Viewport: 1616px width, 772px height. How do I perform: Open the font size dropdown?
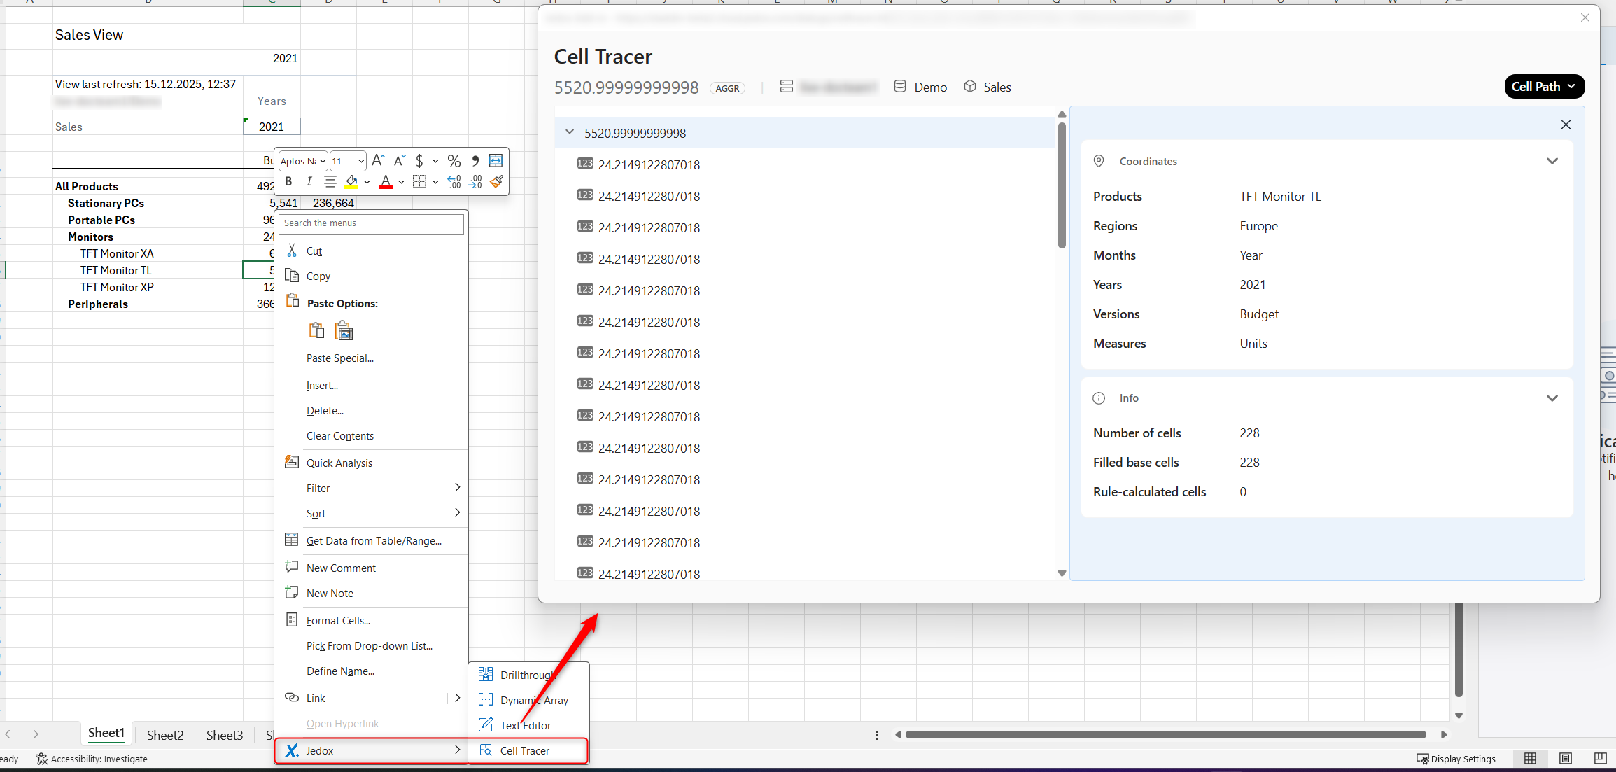click(x=361, y=161)
